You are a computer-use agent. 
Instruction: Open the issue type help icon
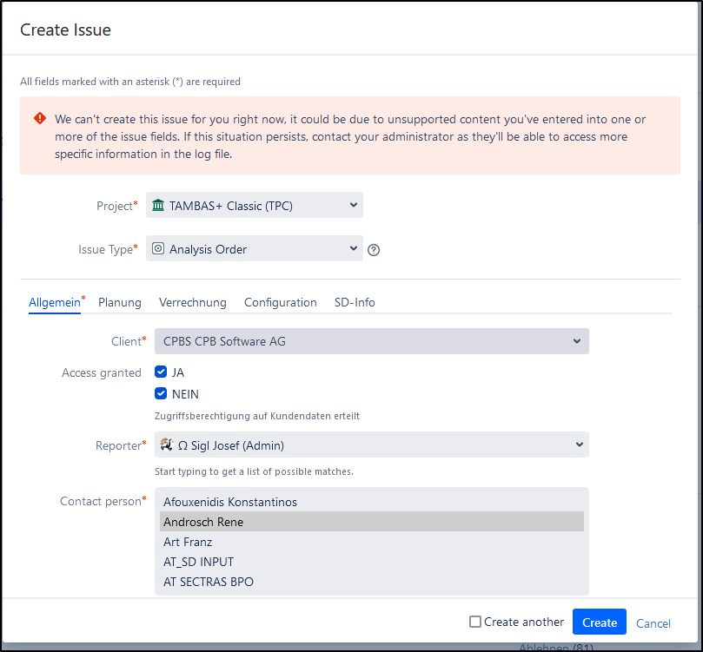[374, 250]
